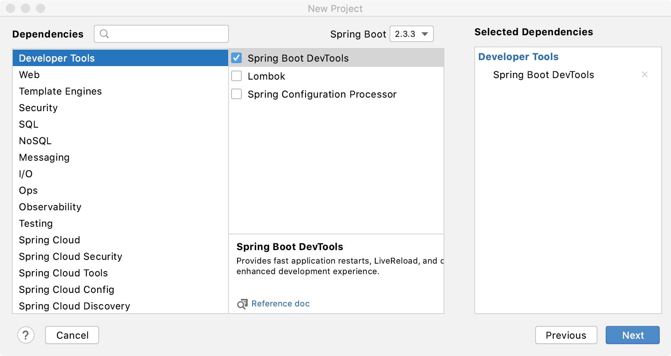Choose the NoSQL category
Viewport: 671px width, 356px height.
point(35,141)
